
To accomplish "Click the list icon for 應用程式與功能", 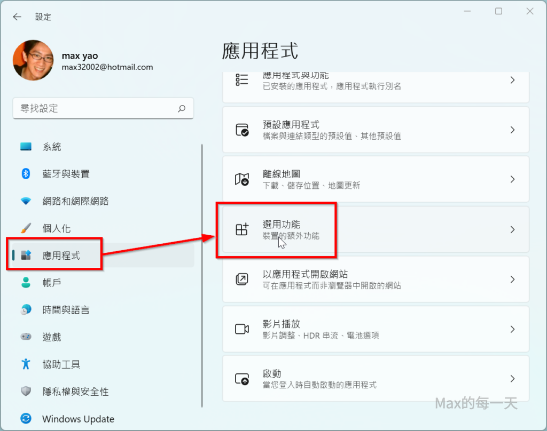I will 242,80.
